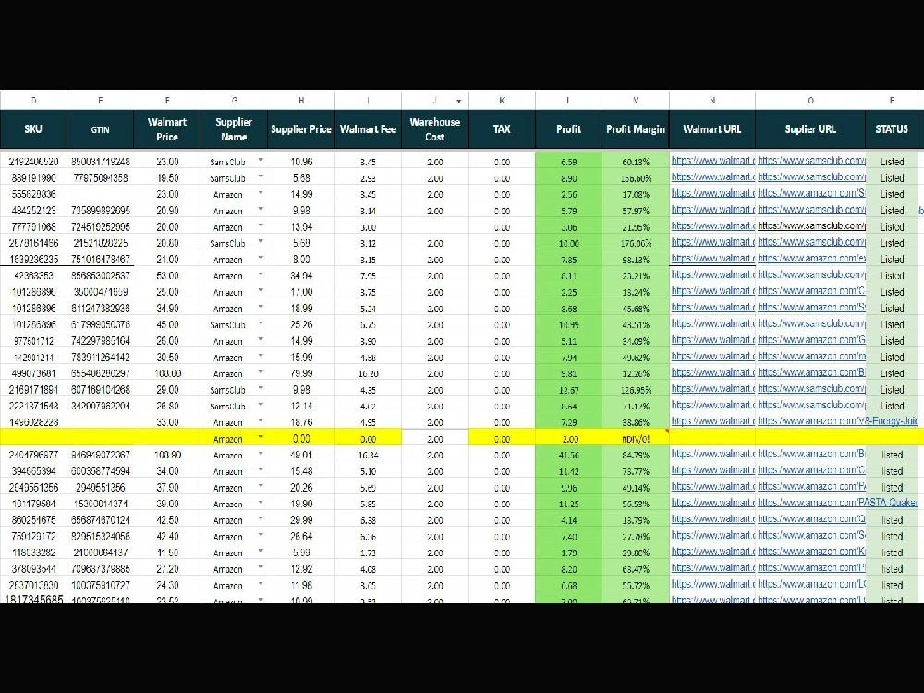
Task: Select listed status in SKU 860254675 row
Action: tap(892, 520)
